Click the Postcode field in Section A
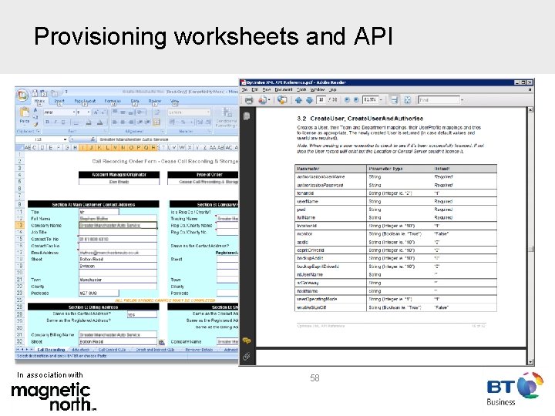Image resolution: width=555 pixels, height=416 pixels. [x=99, y=293]
